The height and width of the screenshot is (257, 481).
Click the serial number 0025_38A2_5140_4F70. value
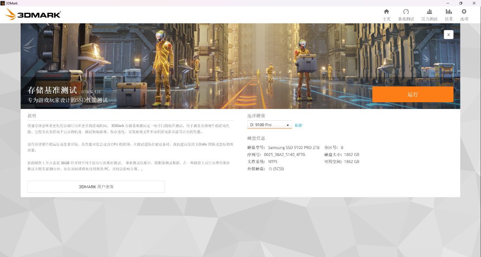pyautogui.click(x=285, y=155)
